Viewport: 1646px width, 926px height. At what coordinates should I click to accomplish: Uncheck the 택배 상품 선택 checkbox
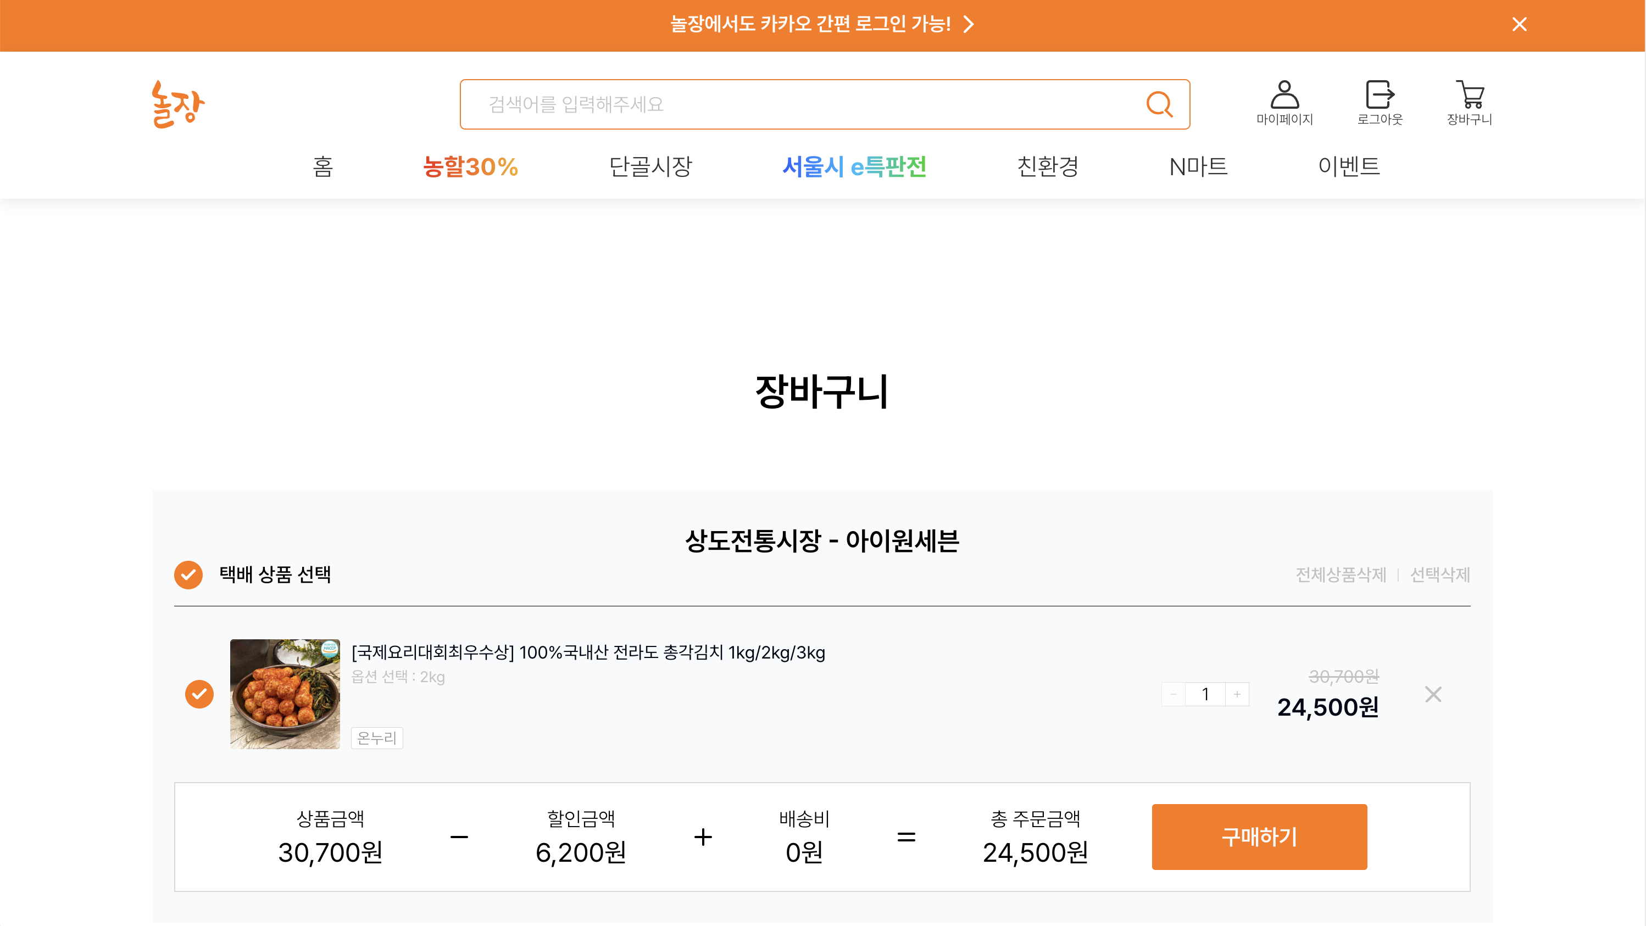188,574
